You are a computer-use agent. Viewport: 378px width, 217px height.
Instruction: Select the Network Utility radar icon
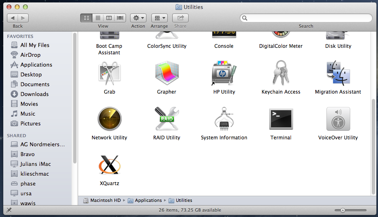(x=109, y=119)
